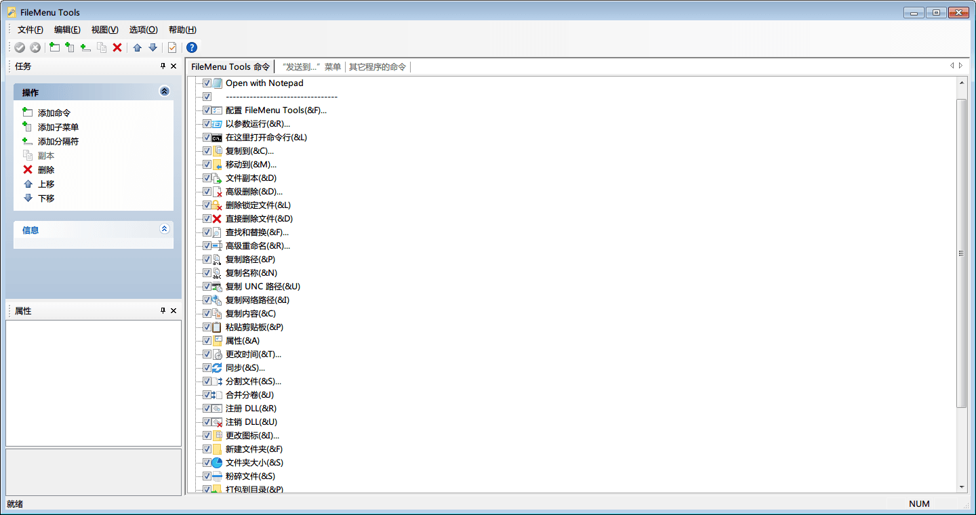
Task: Select the 复制路径(&P) command item
Action: click(250, 260)
